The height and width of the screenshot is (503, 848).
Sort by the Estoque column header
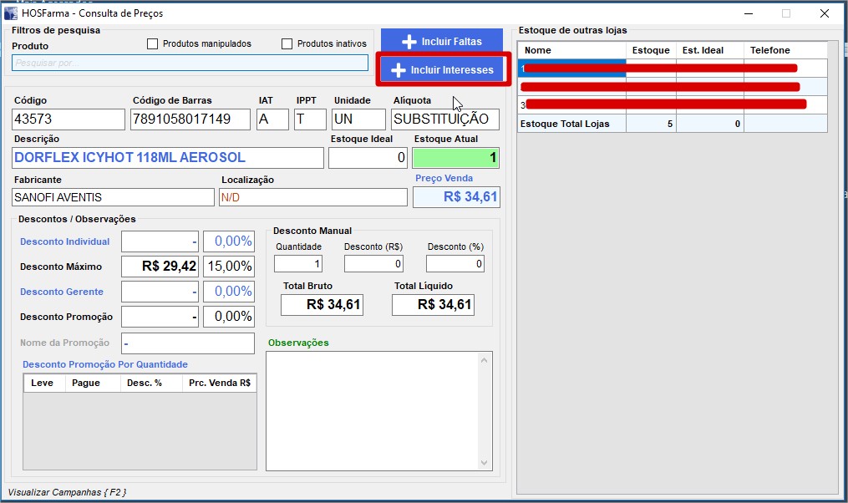coord(650,50)
